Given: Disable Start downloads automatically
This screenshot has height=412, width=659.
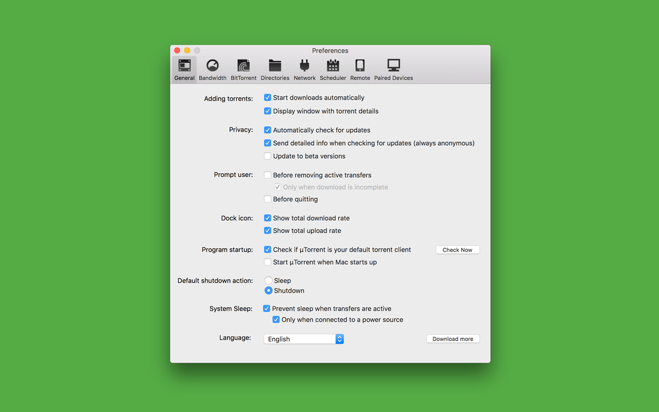Looking at the screenshot, I should [268, 97].
